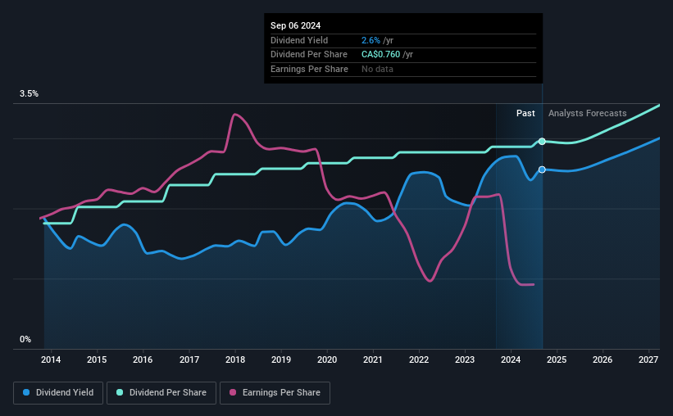Click the pink Earnings Per Share legend dot
This screenshot has height=416, width=673.
click(233, 392)
